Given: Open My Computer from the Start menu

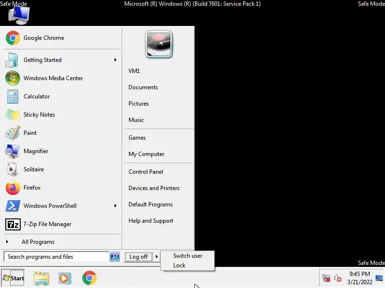Looking at the screenshot, I should pos(146,154).
